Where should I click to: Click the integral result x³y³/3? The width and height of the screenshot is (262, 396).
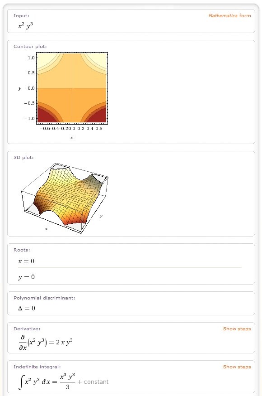tap(67, 382)
